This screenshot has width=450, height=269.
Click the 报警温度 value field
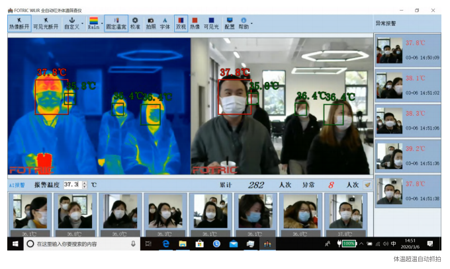tap(71, 185)
